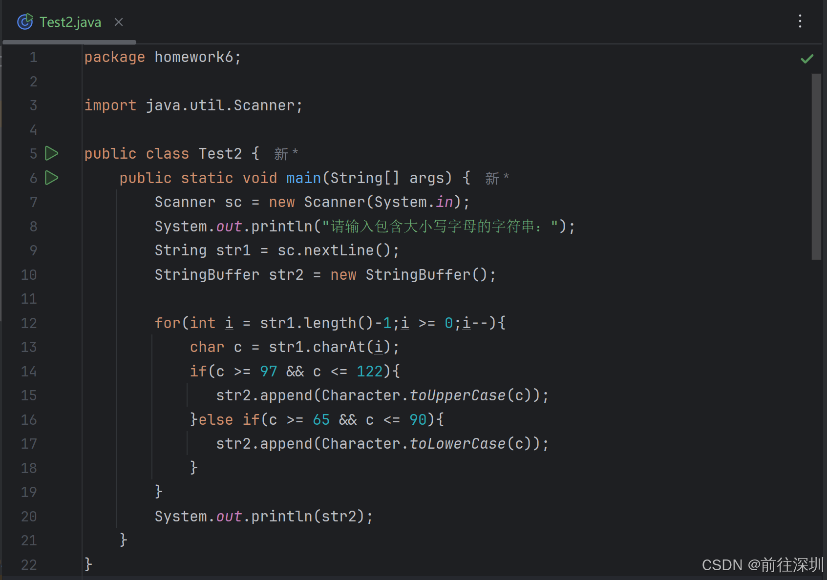The width and height of the screenshot is (827, 580).
Task: Click 'toLowerCase' method call on line 17
Action: pyautogui.click(x=458, y=444)
